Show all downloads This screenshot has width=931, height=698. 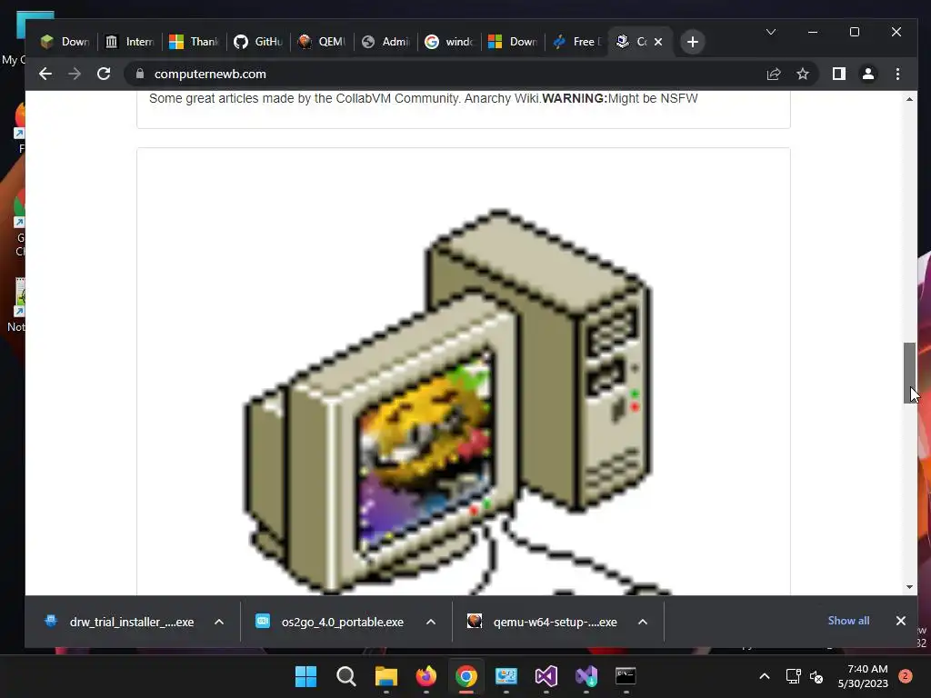pyautogui.click(x=848, y=620)
